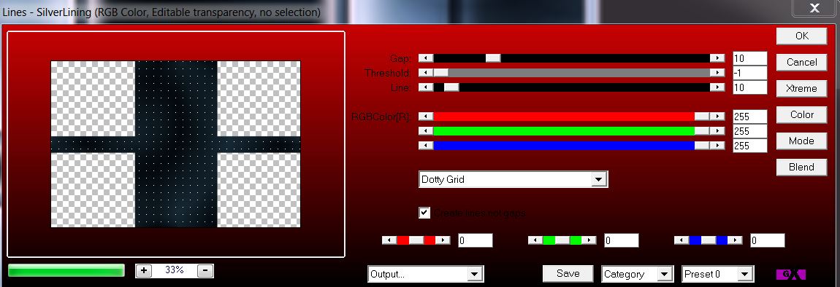840x287 pixels.
Task: Click the Save button
Action: point(568,274)
